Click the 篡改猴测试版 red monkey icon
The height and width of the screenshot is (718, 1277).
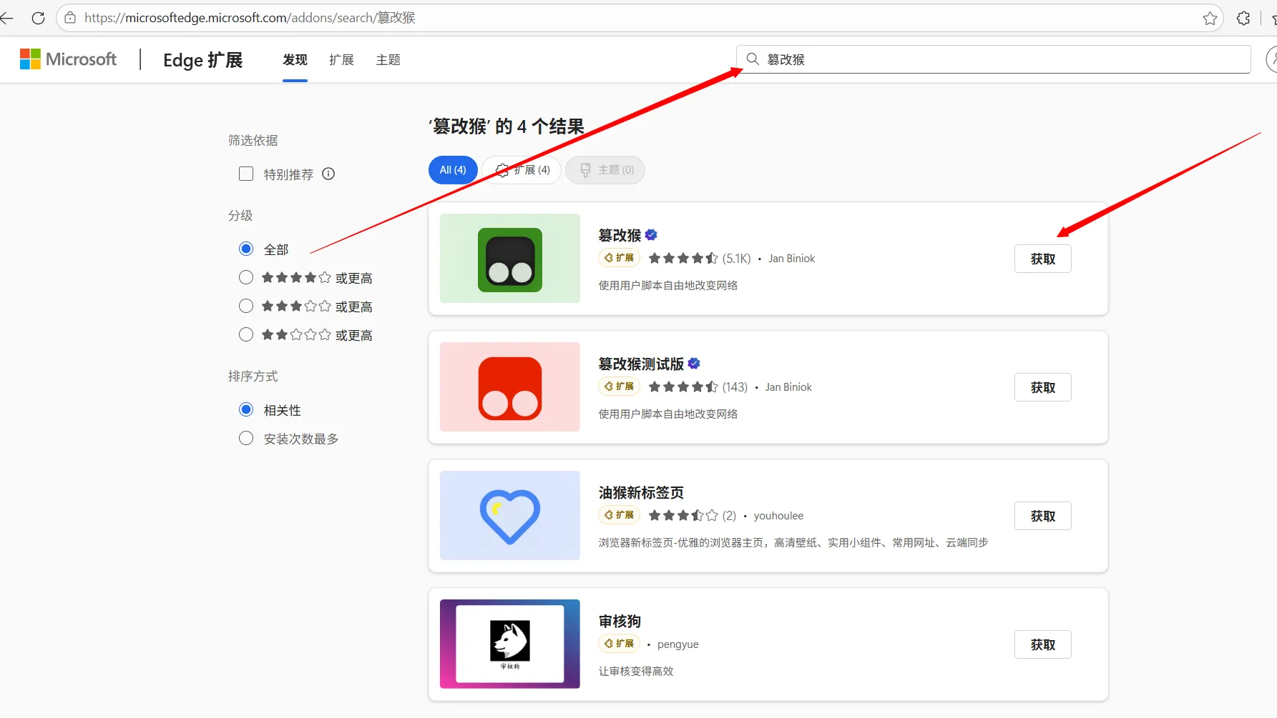[509, 387]
